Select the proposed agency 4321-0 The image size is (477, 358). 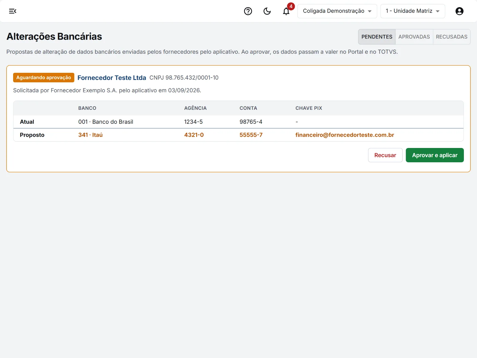(x=194, y=135)
